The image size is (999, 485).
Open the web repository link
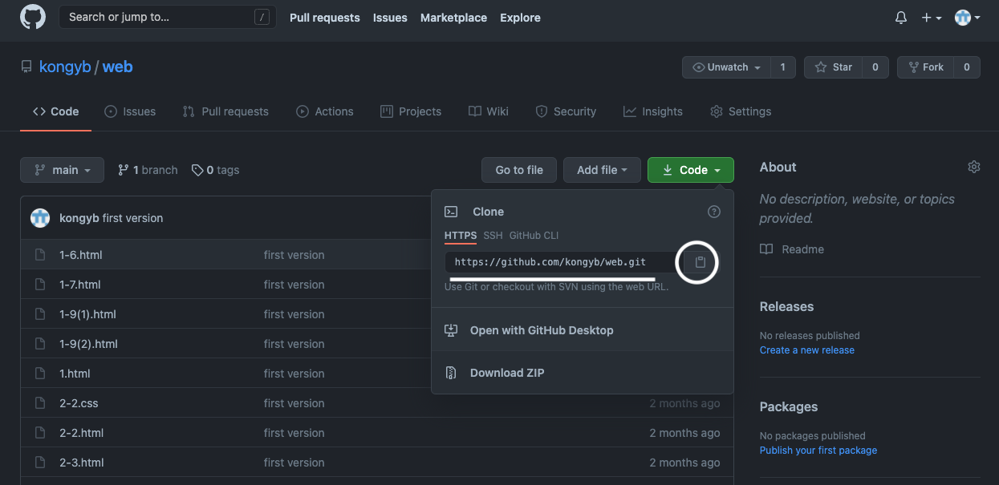click(117, 67)
